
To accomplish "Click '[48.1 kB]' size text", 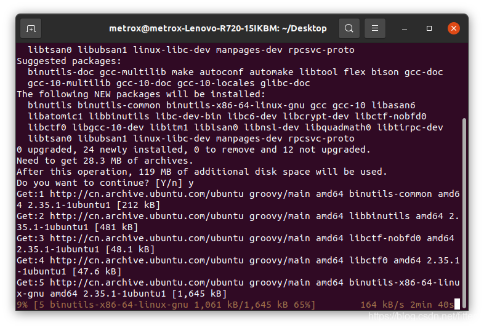I will tap(130, 249).
